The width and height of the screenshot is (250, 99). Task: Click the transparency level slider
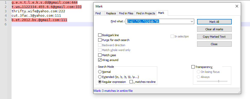tap(212, 81)
